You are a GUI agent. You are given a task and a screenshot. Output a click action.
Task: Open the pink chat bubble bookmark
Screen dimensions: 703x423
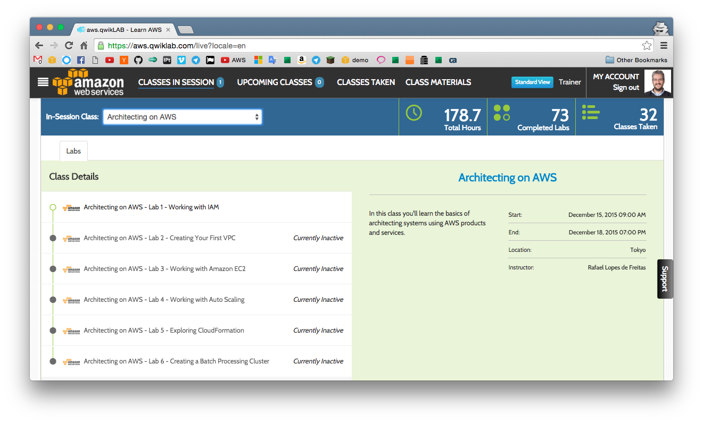(x=381, y=60)
